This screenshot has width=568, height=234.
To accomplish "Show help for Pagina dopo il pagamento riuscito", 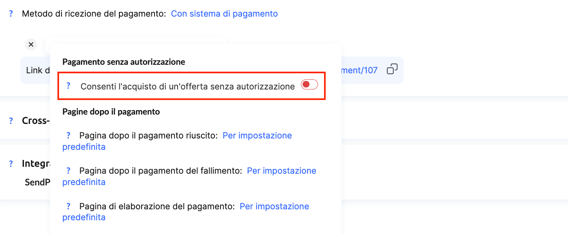I will (68, 136).
